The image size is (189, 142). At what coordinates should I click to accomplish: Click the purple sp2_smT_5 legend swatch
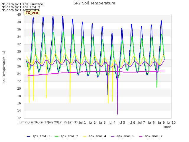click(x=113, y=137)
